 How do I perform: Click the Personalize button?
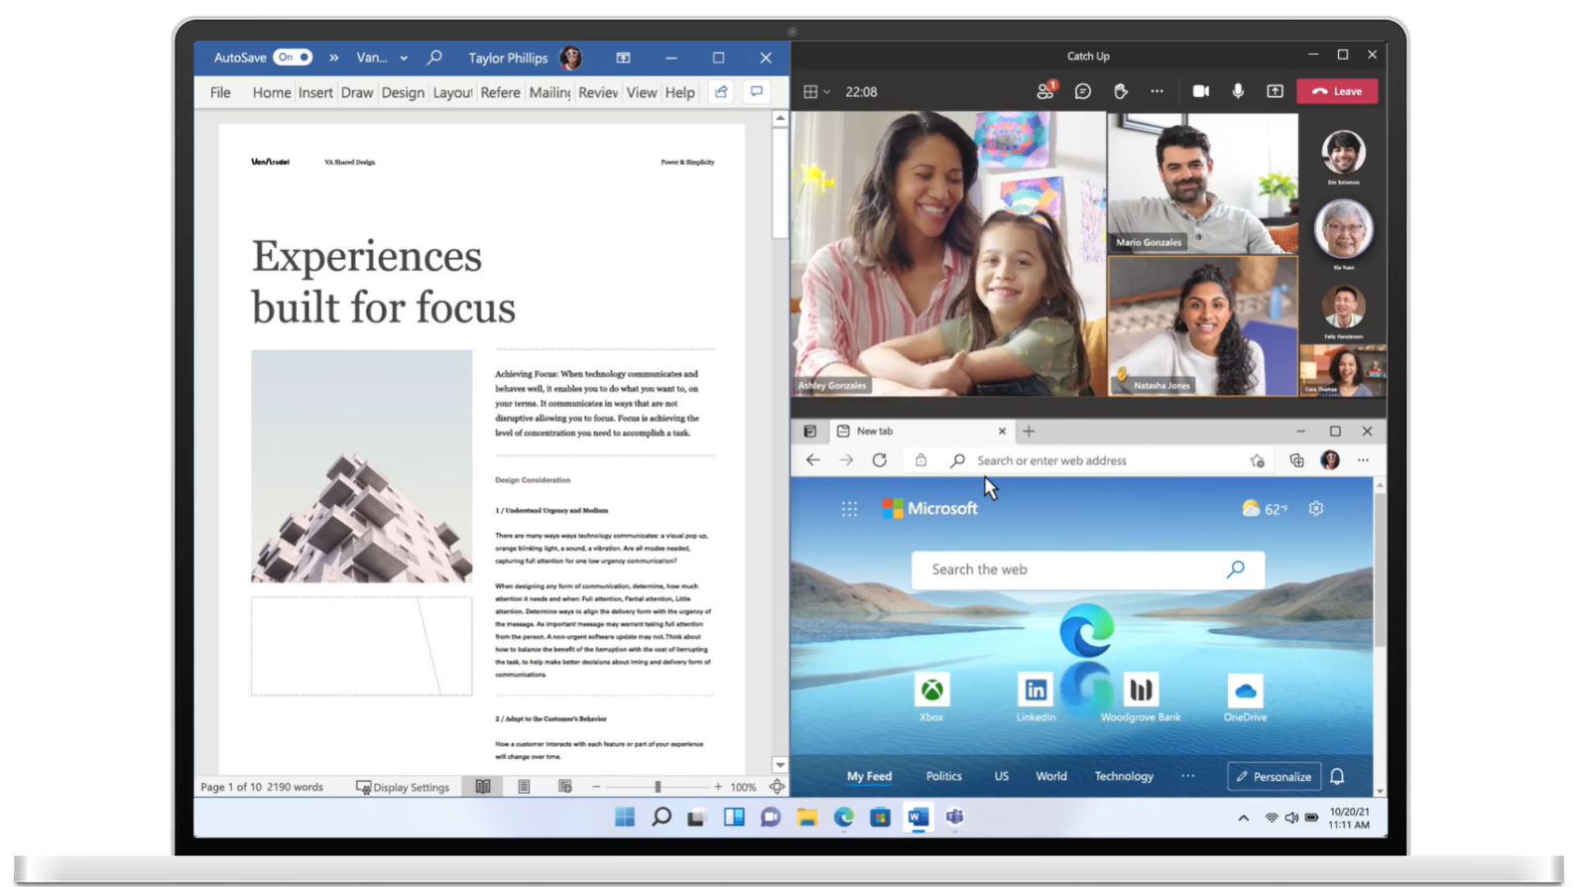click(1274, 777)
